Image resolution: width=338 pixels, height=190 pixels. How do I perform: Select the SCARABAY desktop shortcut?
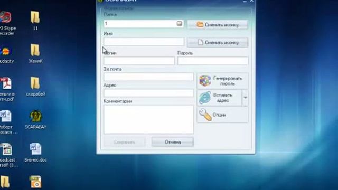tap(35, 120)
